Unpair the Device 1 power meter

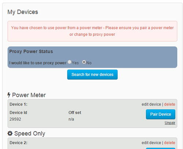[x=170, y=123]
